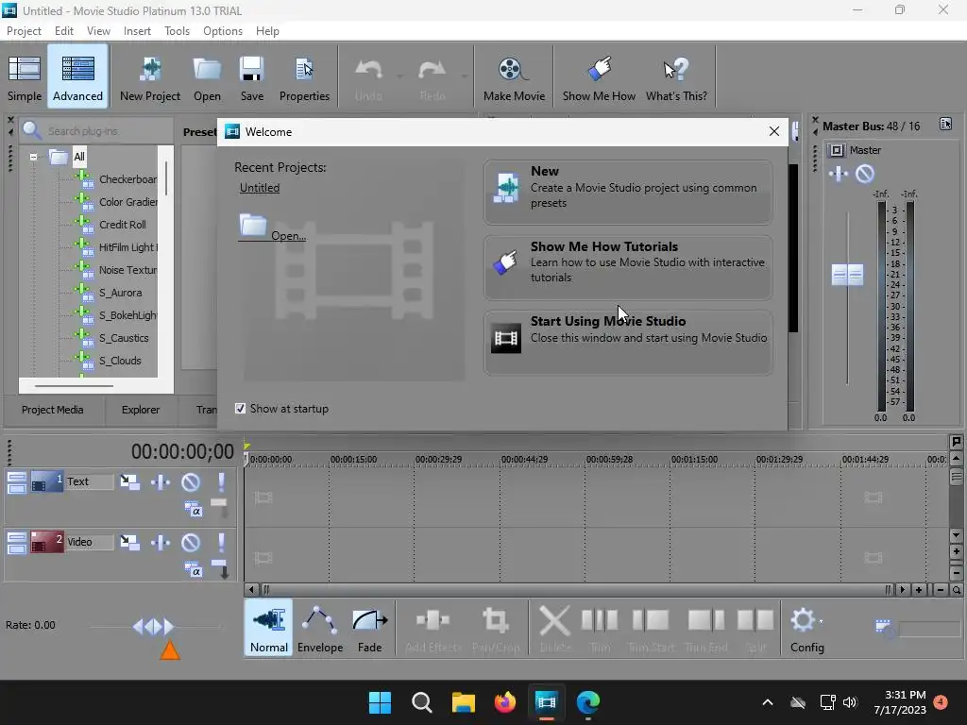Image resolution: width=967 pixels, height=725 pixels.
Task: Click the Make Movie film reel icon
Action: coord(514,77)
